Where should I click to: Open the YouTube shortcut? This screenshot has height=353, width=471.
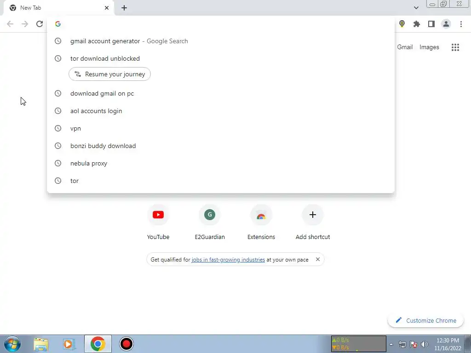158,222
